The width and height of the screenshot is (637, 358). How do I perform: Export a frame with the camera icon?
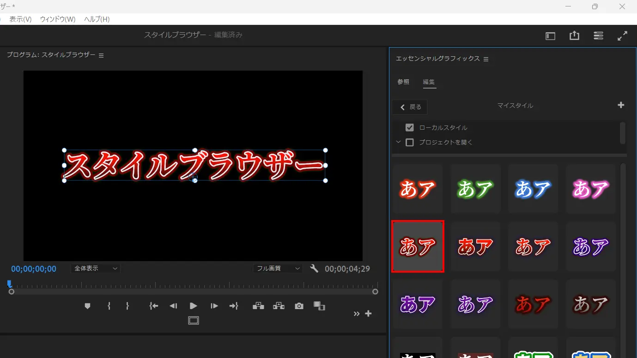click(299, 306)
